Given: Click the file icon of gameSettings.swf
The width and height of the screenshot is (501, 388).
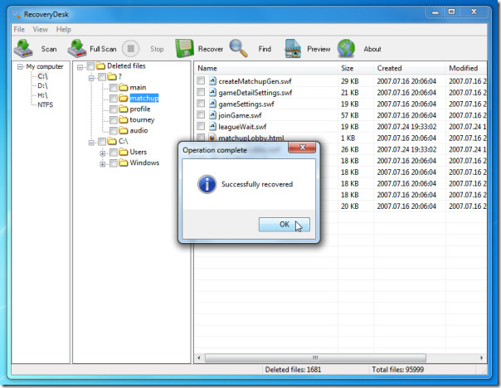Looking at the screenshot, I should (212, 104).
